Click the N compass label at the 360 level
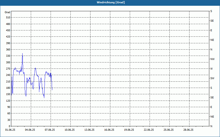 [x=211, y=50]
